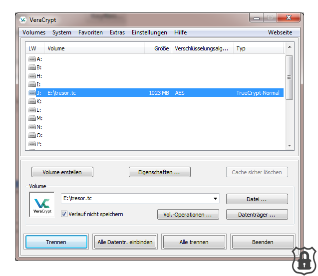The width and height of the screenshot is (318, 276).
Task: Click the 'TrueCrypt-Normal' type cell
Action: coord(258,93)
